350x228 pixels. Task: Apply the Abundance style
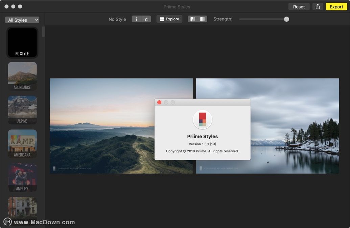click(22, 76)
